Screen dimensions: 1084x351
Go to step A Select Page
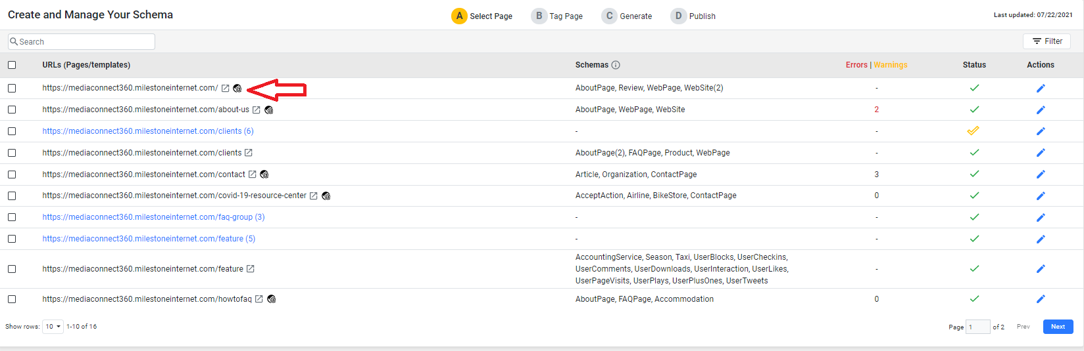(x=482, y=16)
